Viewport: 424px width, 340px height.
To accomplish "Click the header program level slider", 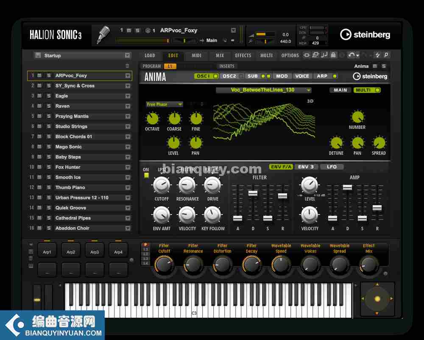I will (143, 41).
